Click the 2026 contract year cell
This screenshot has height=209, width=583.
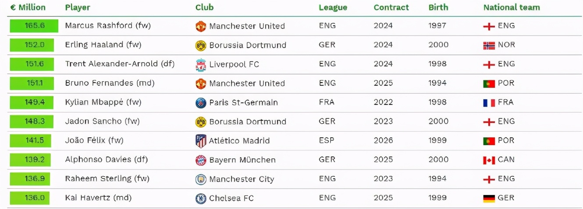(382, 140)
